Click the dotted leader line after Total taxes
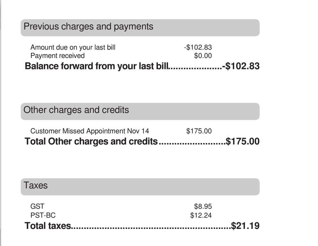This screenshot has height=246, width=318. pyautogui.click(x=151, y=227)
